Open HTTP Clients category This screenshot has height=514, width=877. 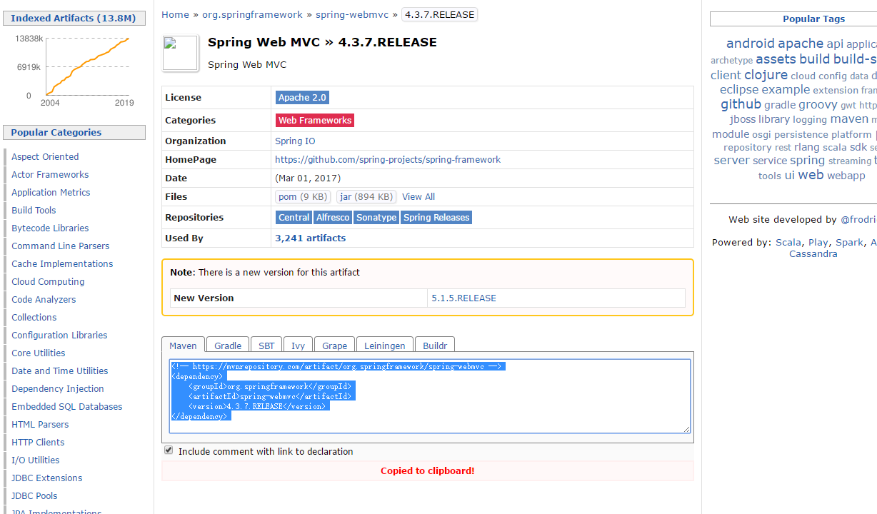point(38,443)
